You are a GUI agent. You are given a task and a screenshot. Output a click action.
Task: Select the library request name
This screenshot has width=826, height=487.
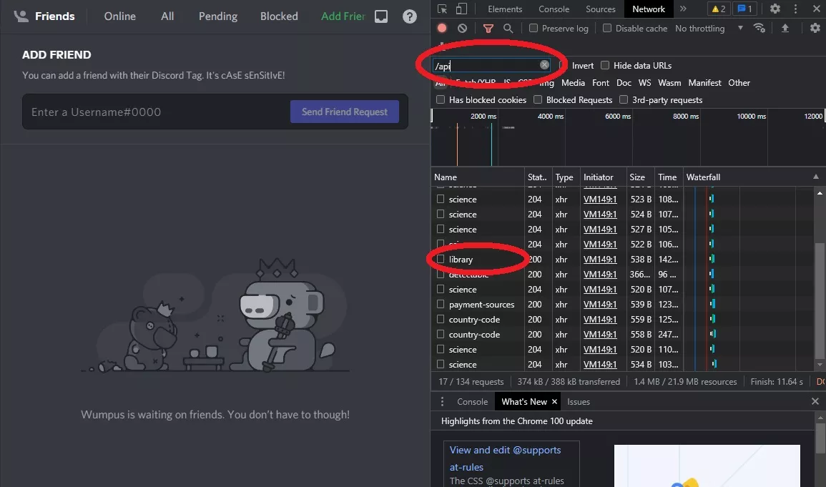point(461,260)
